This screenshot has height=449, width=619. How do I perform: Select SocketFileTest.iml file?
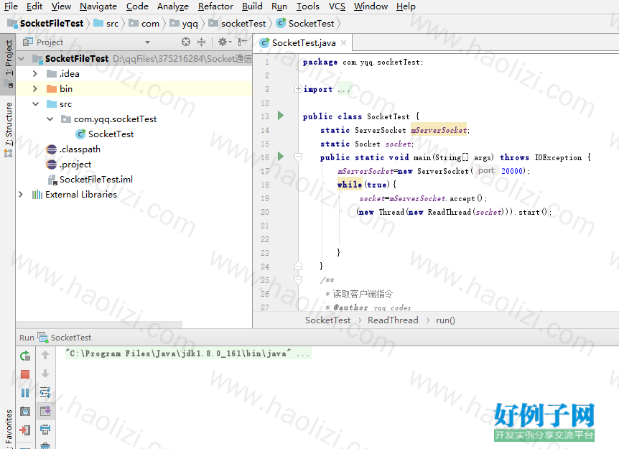(90, 180)
